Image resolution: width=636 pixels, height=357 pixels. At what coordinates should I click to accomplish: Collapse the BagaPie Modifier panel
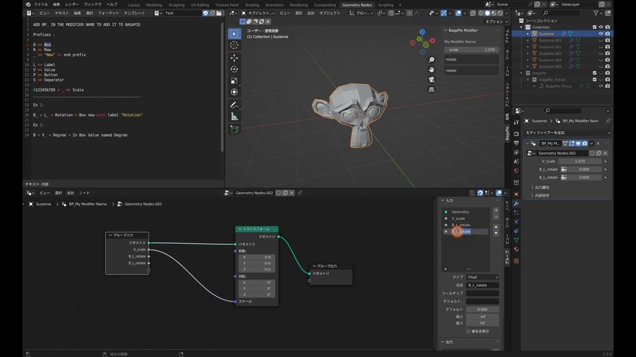pyautogui.click(x=446, y=30)
